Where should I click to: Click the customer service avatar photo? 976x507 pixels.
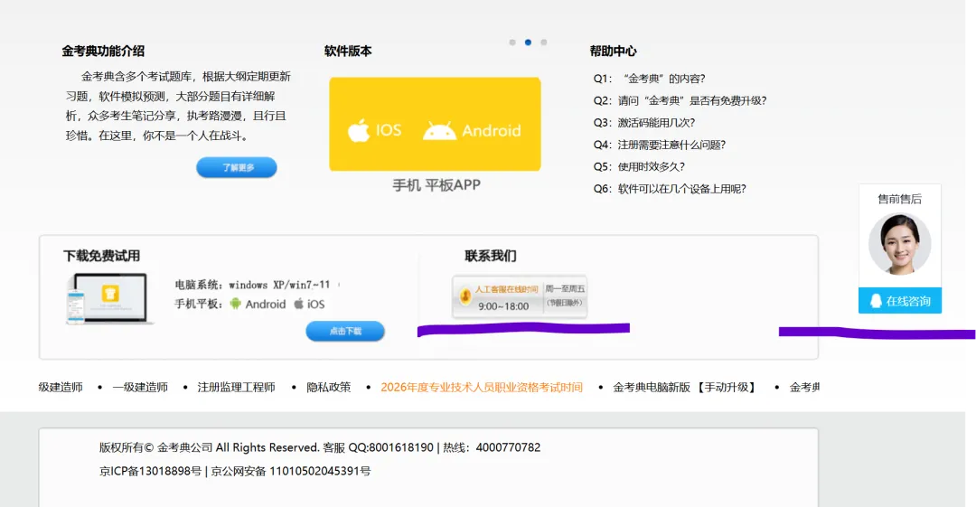tap(899, 244)
